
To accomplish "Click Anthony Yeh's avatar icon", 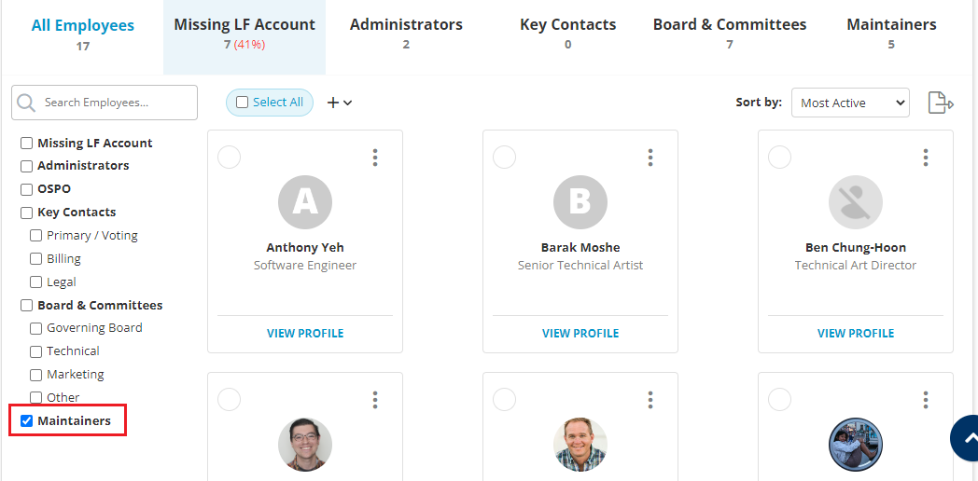I will [x=305, y=202].
